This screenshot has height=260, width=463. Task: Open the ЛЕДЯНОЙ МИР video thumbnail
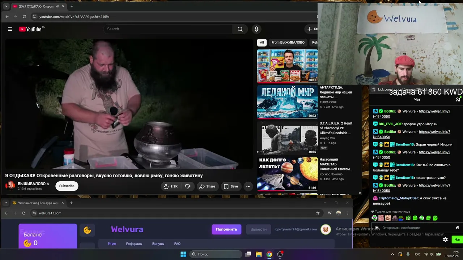point(287,102)
